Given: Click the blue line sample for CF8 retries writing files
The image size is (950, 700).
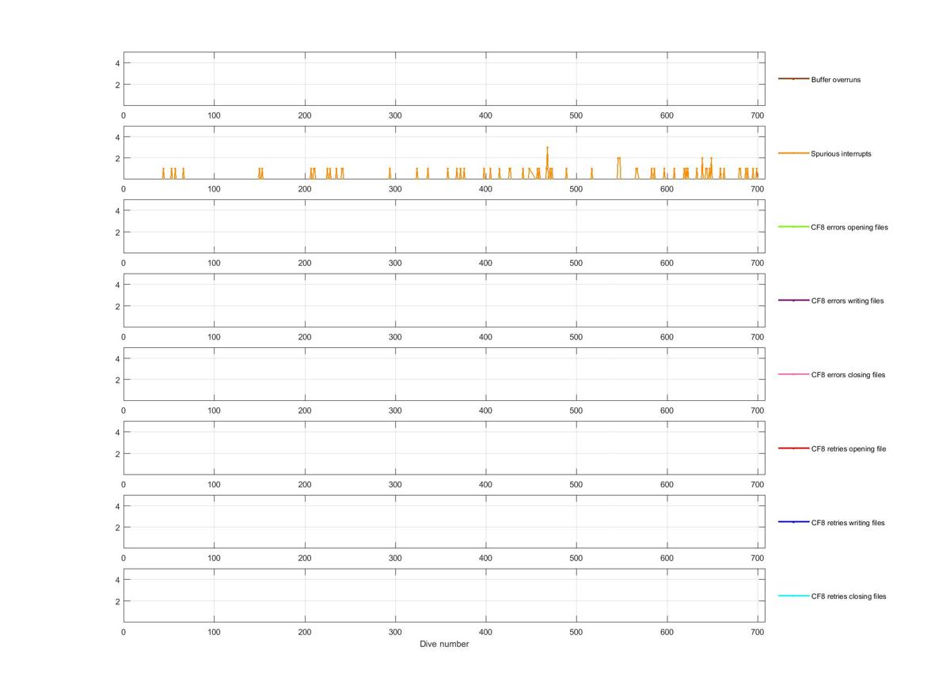Looking at the screenshot, I should [x=793, y=522].
